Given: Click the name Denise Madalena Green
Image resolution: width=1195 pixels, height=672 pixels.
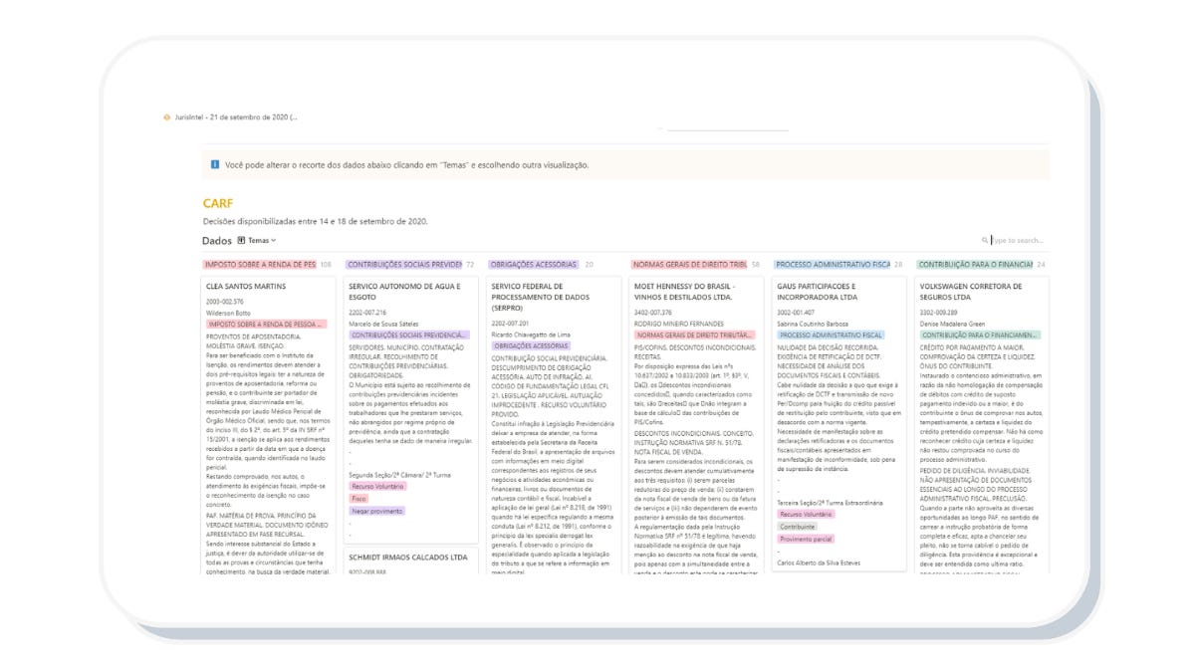Looking at the screenshot, I should (x=953, y=325).
